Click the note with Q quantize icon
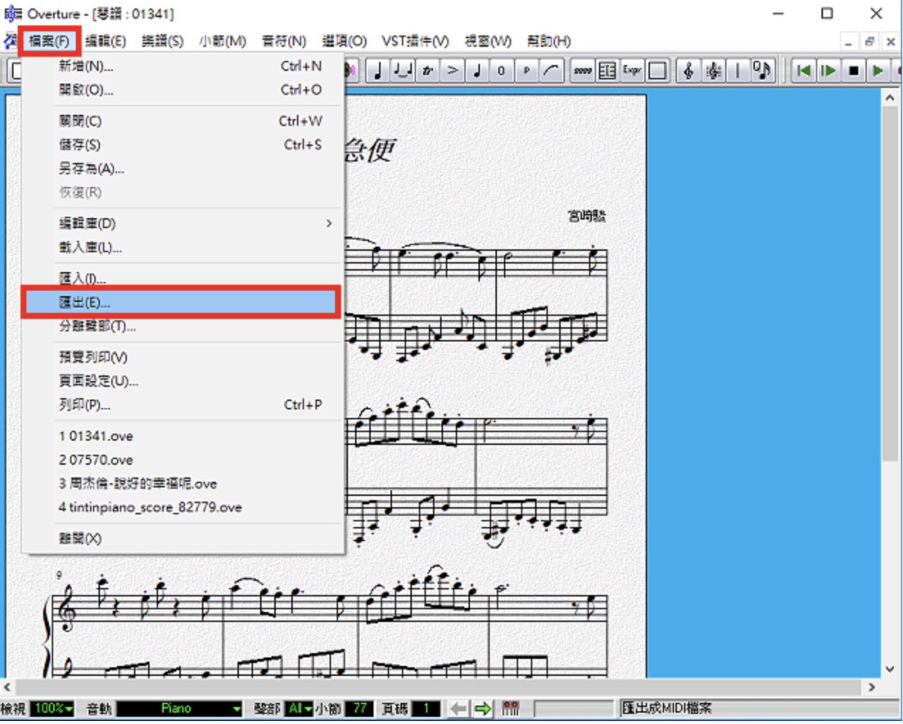 click(x=762, y=71)
